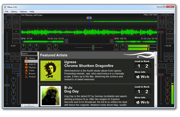Open the File menu

(7, 12)
